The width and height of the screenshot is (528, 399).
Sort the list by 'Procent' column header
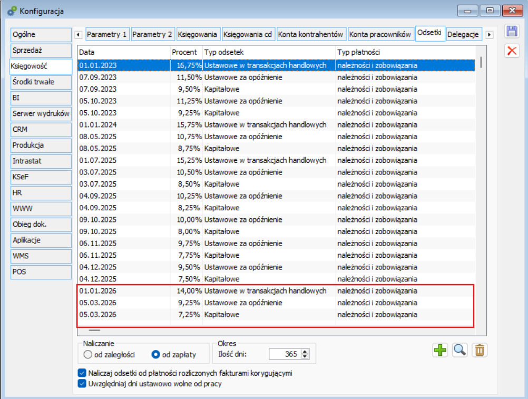(184, 52)
